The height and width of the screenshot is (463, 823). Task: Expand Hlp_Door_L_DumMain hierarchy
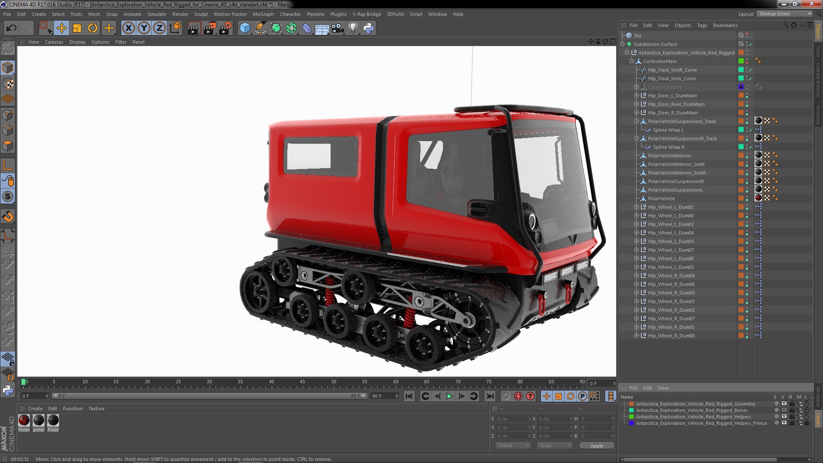point(637,96)
